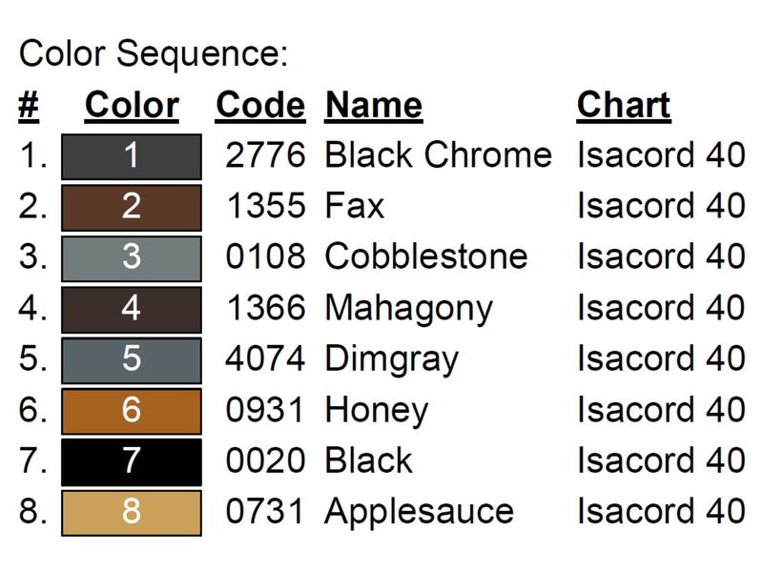Choose the Mahagony dark swatch 4
The image size is (763, 572).
132,309
